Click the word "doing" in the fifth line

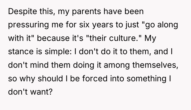point(84,65)
